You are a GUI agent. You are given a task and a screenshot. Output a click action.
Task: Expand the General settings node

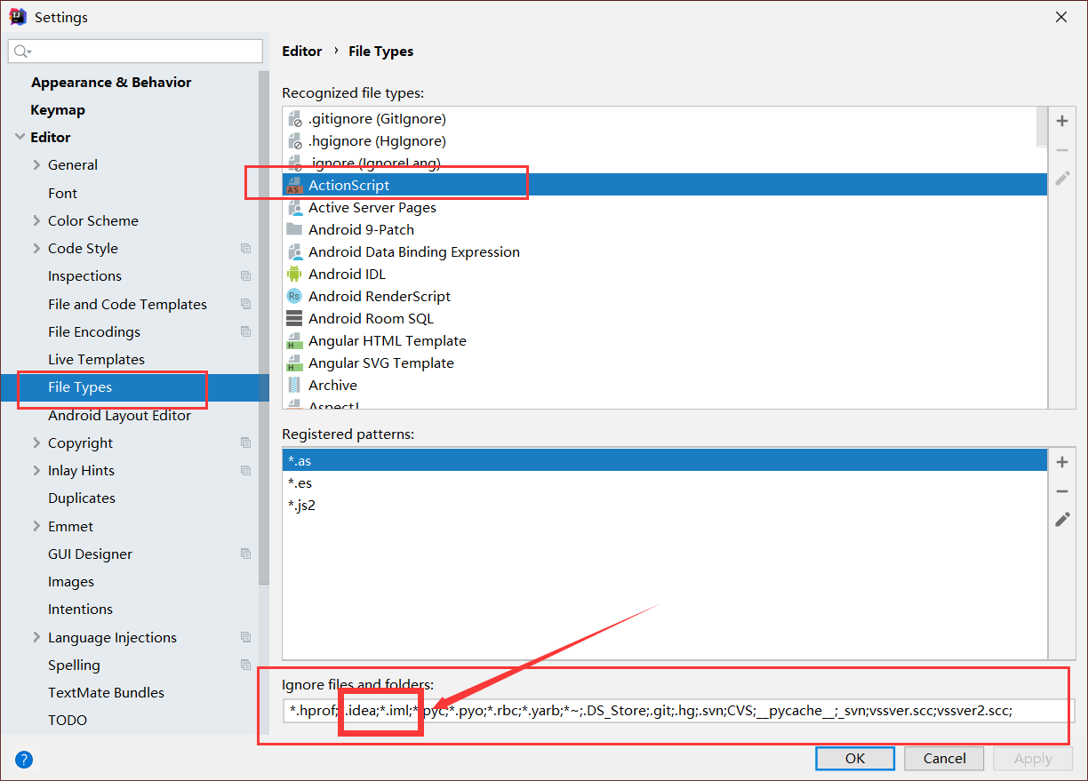[36, 165]
